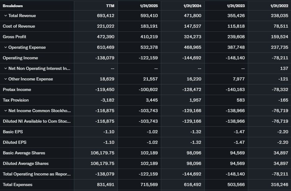Select the 1/31/2022 column header
291x191 pixels.
coord(280,6)
